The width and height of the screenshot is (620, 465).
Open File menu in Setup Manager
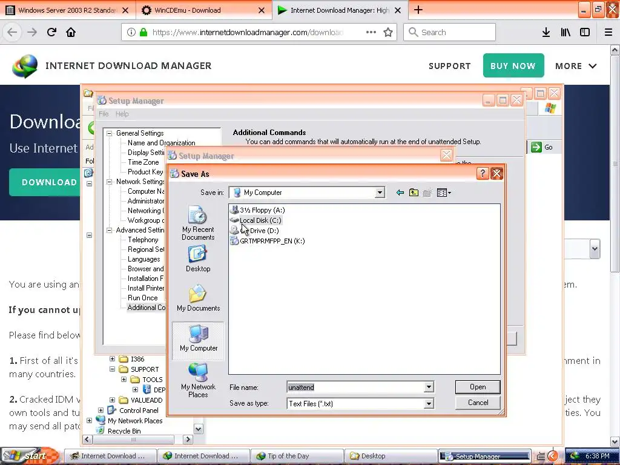tap(104, 114)
